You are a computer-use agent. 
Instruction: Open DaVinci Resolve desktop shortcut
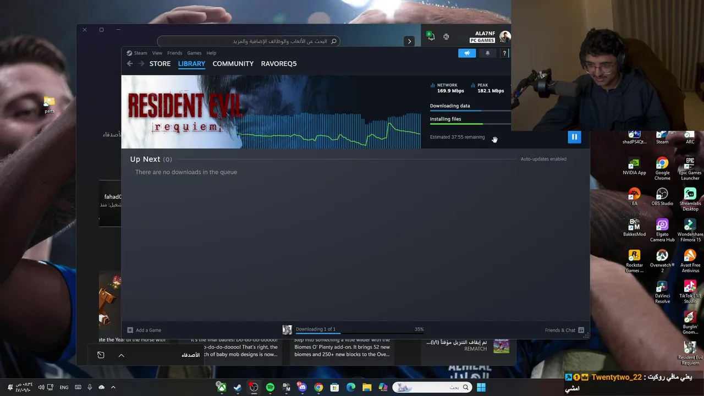(662, 293)
